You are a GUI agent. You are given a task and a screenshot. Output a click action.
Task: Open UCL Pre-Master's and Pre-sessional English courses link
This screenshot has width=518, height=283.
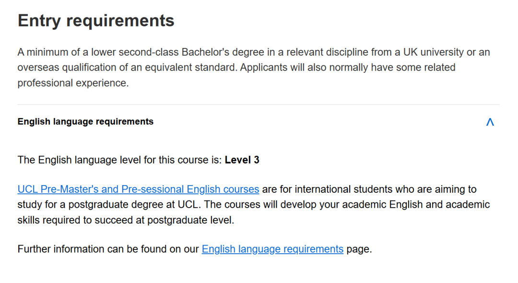pyautogui.click(x=138, y=189)
